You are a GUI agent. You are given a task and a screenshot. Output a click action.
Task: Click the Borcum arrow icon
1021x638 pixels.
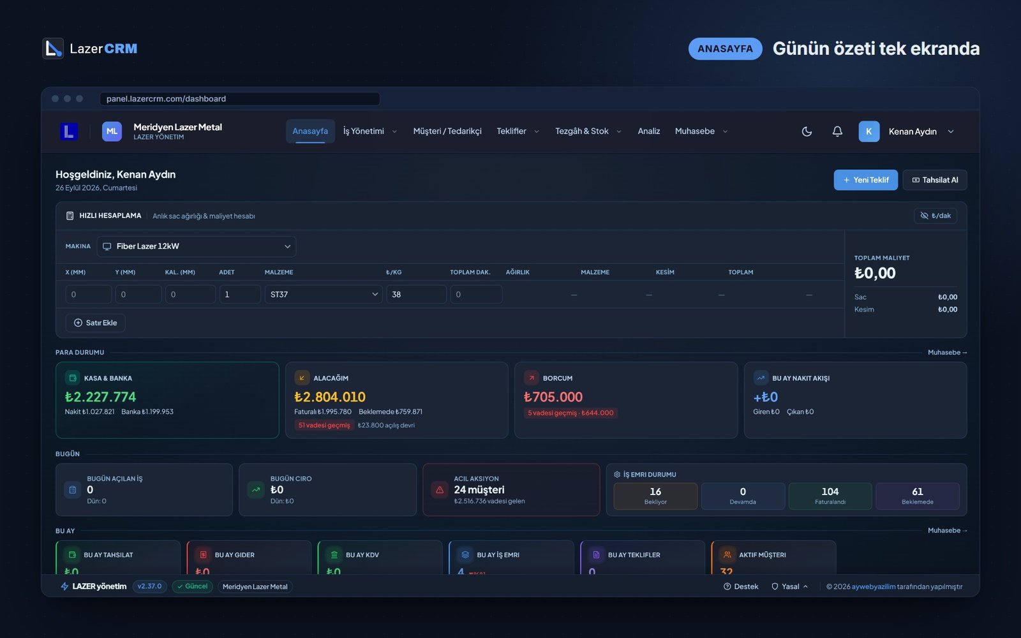[532, 378]
